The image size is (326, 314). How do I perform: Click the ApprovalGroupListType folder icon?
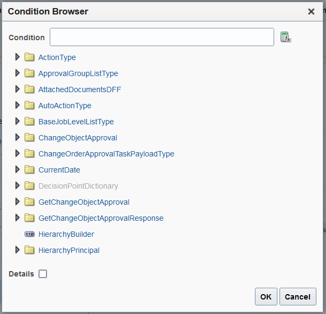(29, 73)
